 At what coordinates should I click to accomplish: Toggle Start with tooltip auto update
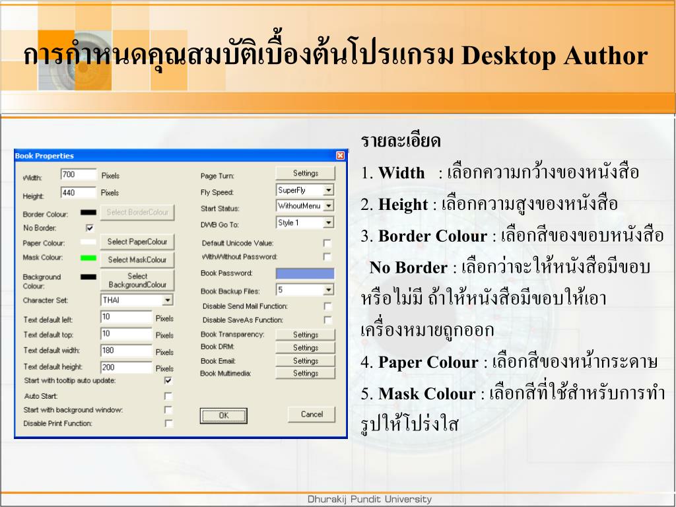tap(168, 381)
